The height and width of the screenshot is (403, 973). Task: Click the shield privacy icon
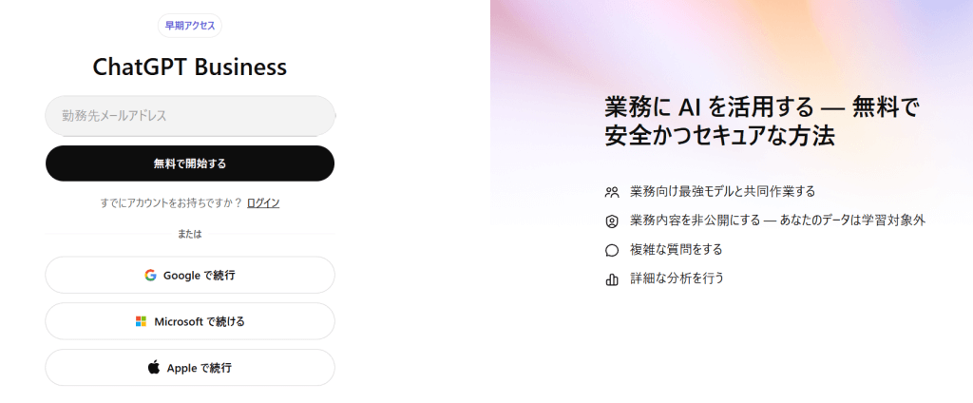(612, 221)
